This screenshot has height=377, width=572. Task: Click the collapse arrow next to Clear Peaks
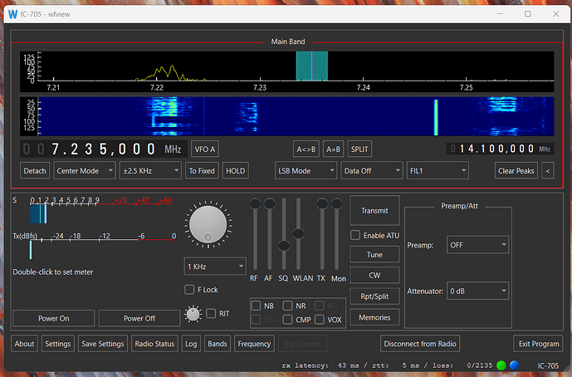548,171
